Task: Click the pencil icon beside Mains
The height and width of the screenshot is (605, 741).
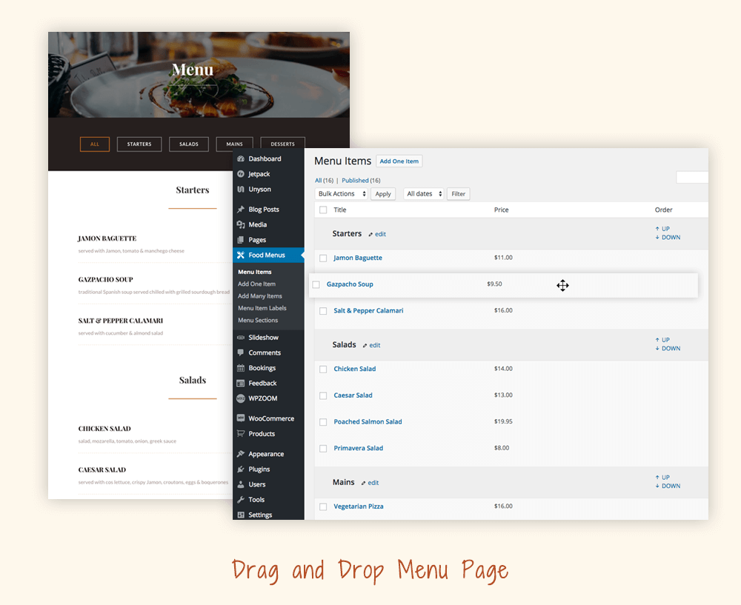Action: point(363,483)
